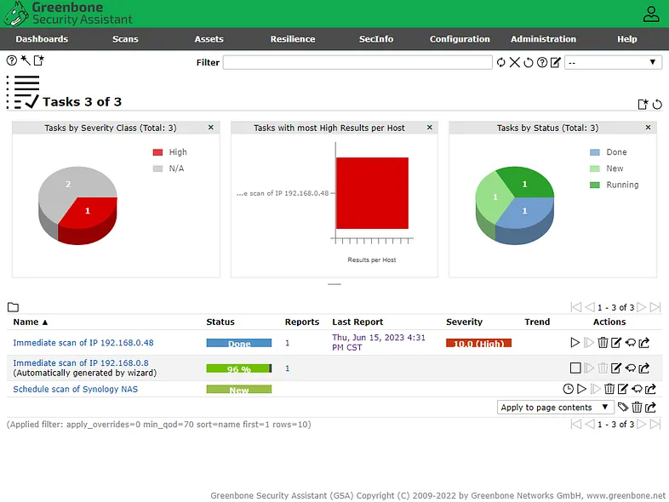Open the Scans menu

(x=125, y=39)
